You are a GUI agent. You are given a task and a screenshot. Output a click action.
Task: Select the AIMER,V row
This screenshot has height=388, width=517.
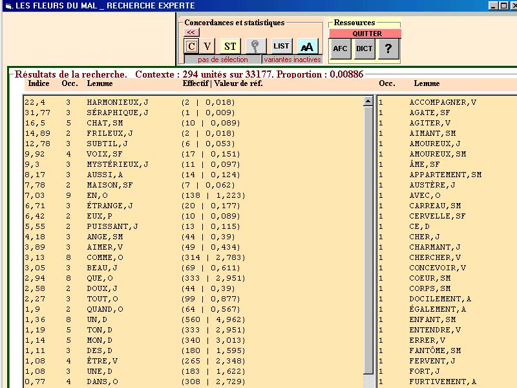coord(193,247)
